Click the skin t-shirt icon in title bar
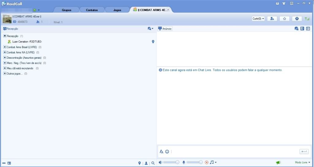Viewport: 314px width, 167px height. [x=284, y=3]
